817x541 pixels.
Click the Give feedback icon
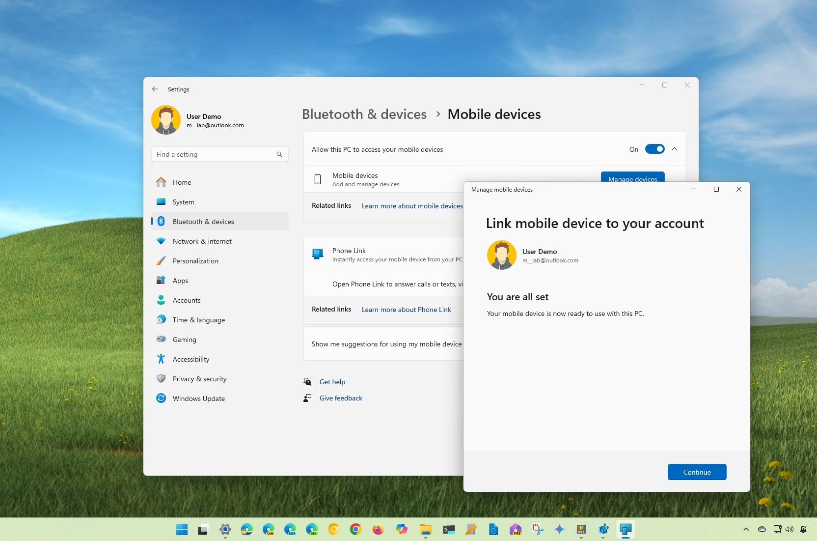pos(307,398)
